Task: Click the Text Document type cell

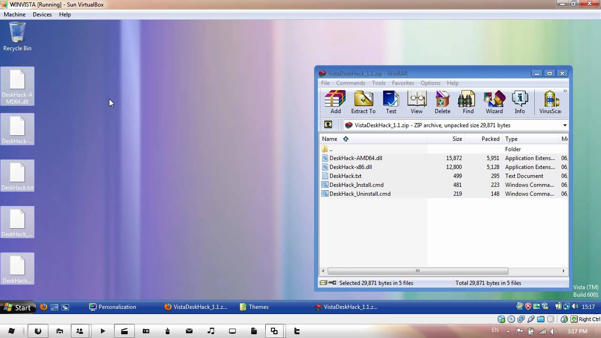Action: (x=524, y=176)
